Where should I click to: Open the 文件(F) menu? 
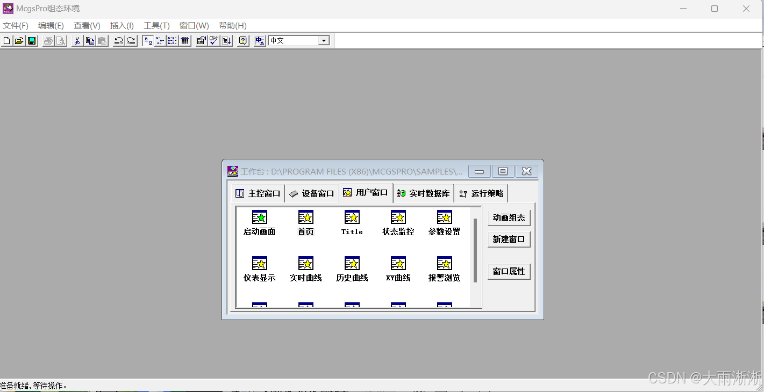(x=16, y=26)
